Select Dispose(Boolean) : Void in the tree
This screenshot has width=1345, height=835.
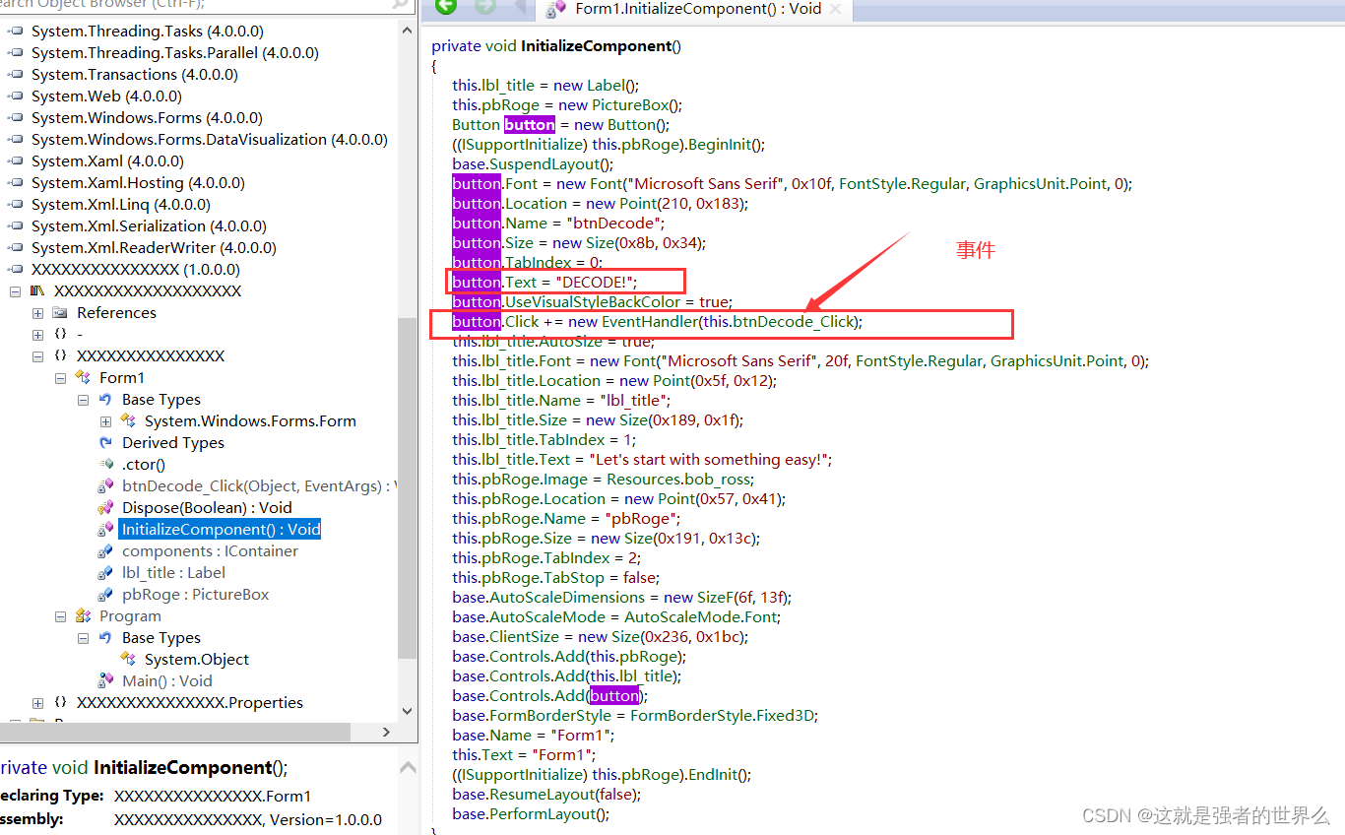[x=207, y=508]
